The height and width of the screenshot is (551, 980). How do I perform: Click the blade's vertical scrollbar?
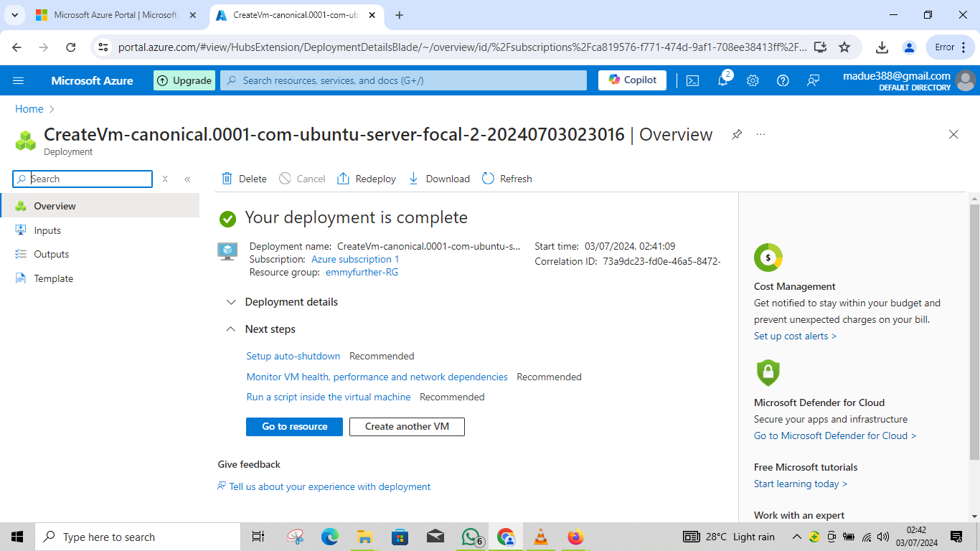[974, 331]
